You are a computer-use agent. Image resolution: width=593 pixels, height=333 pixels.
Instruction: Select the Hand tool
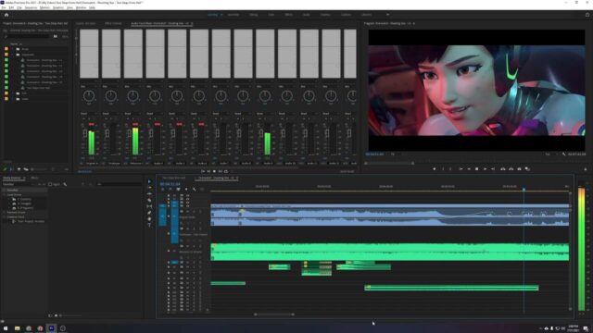[x=149, y=219]
